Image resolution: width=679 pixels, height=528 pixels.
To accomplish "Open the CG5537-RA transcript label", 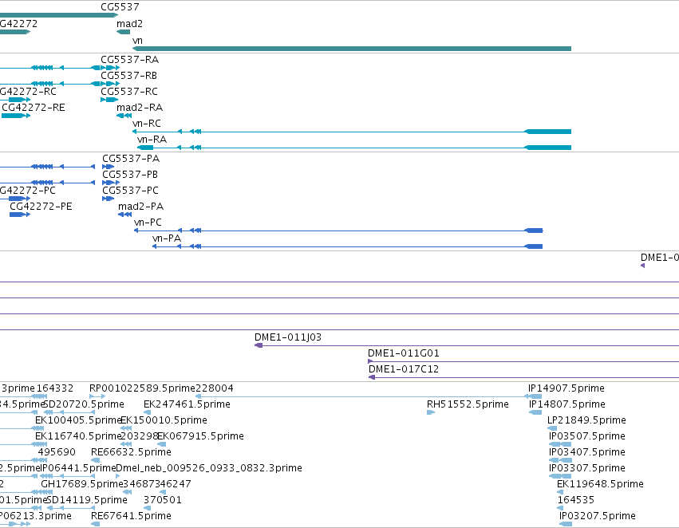I will 129,60.
